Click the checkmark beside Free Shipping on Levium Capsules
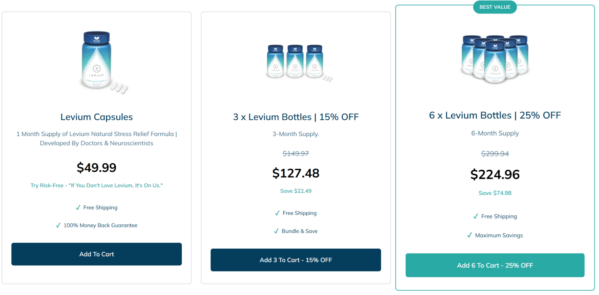The height and width of the screenshot is (295, 599). tap(78, 207)
